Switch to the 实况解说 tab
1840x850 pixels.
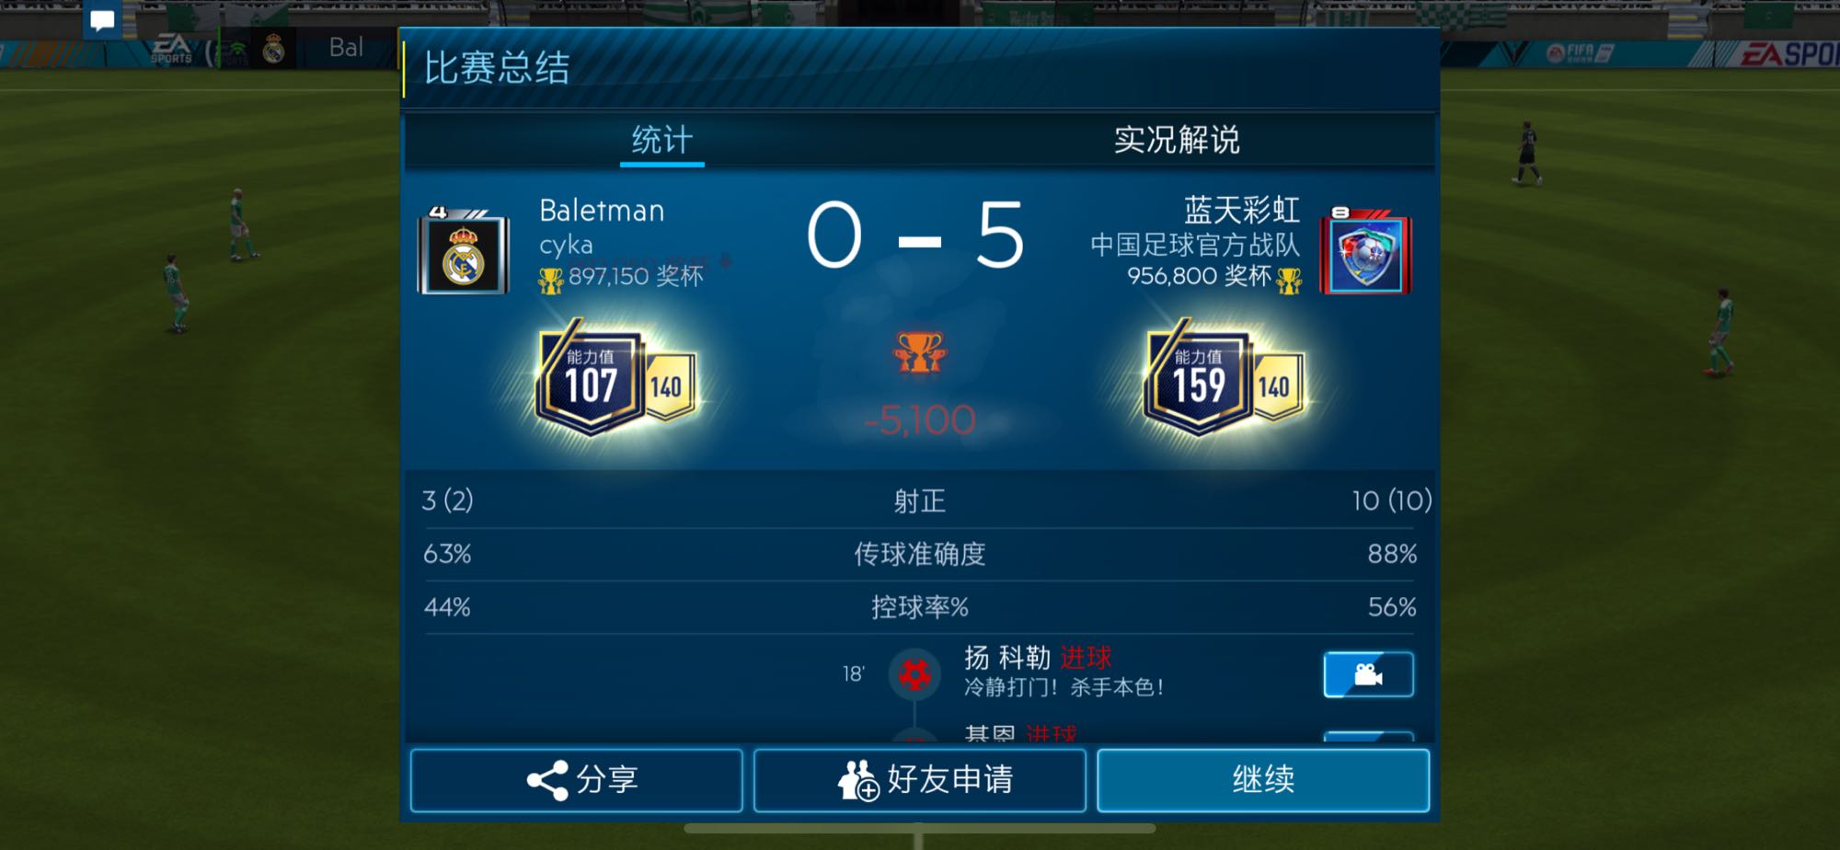click(1177, 140)
